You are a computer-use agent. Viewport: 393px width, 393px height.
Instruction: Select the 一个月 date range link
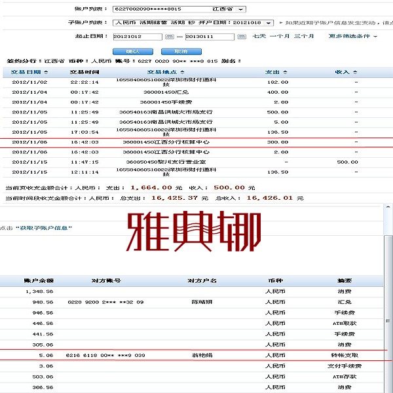tap(280, 36)
